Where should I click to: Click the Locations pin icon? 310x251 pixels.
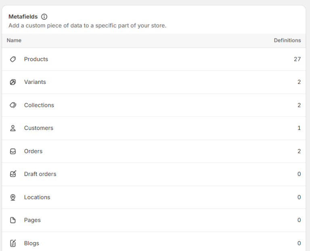click(13, 197)
